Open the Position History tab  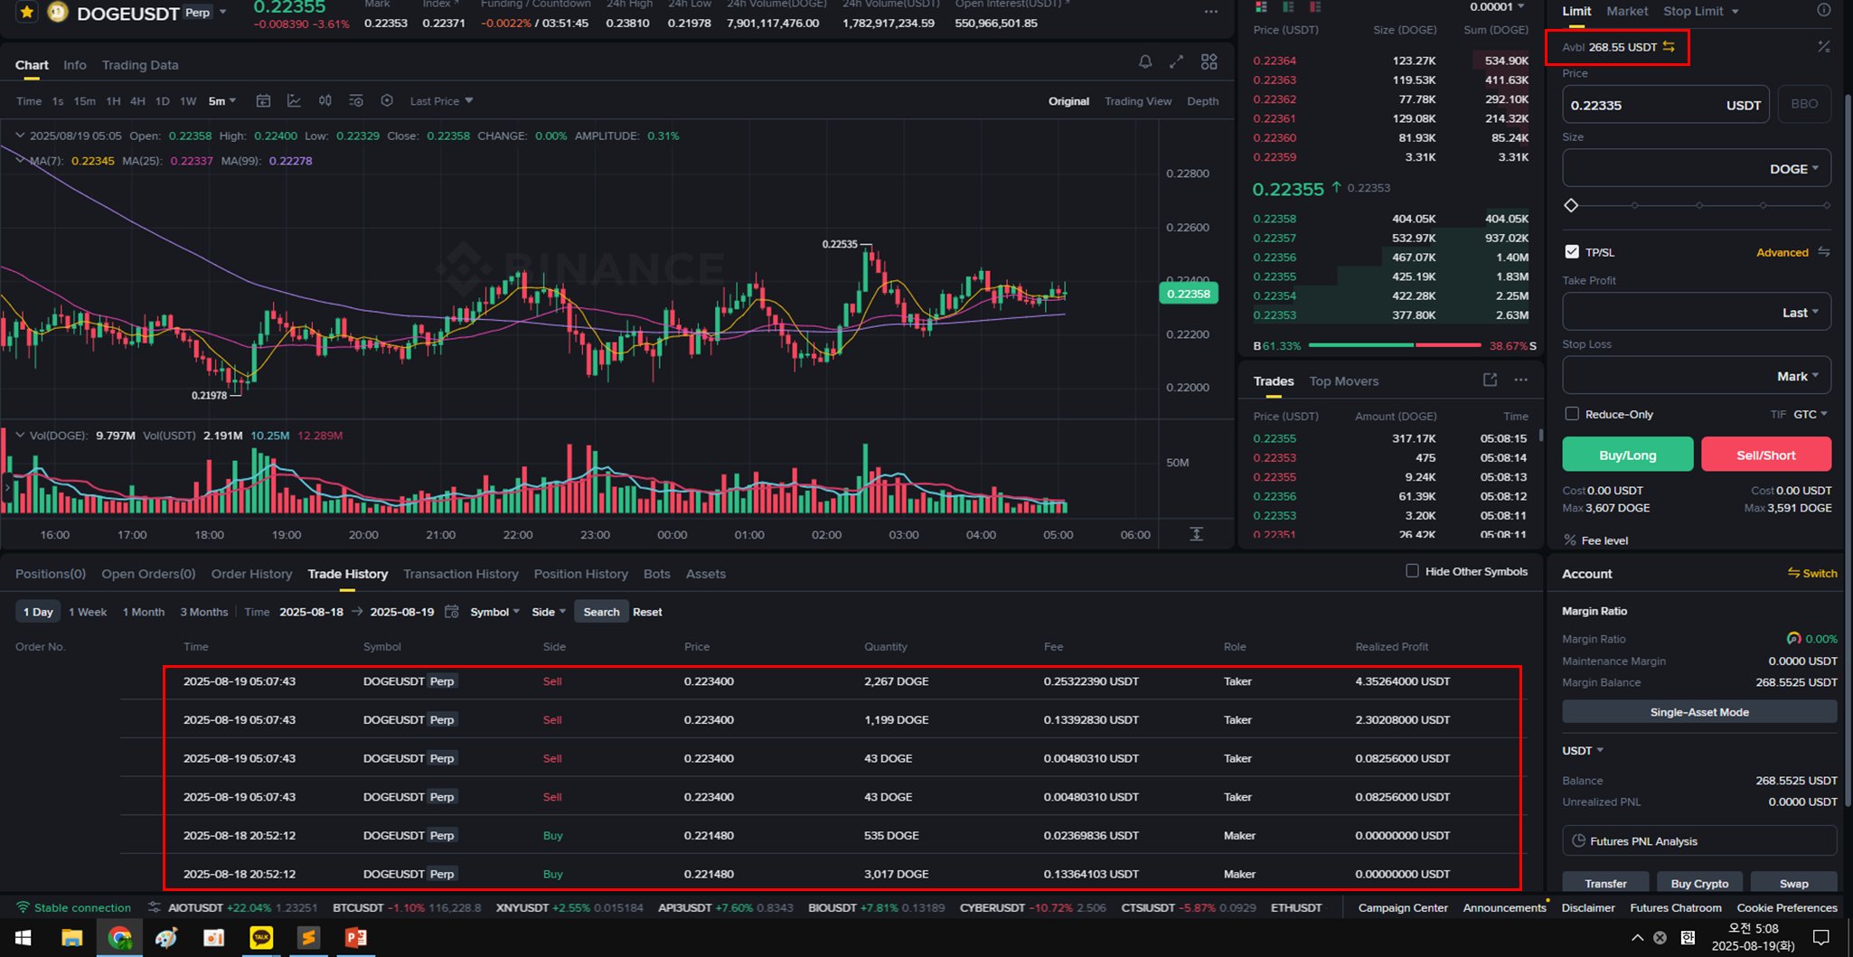pos(580,574)
